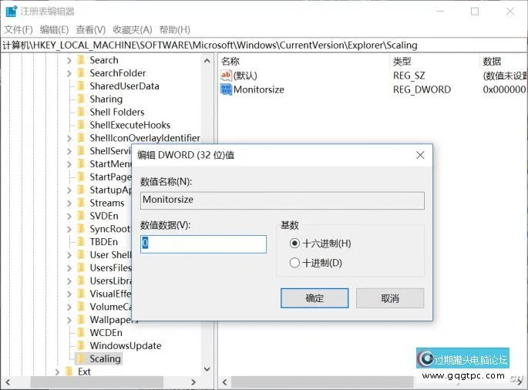Click the Sharing folder icon
This screenshot has height=390, width=528.
(81, 99)
